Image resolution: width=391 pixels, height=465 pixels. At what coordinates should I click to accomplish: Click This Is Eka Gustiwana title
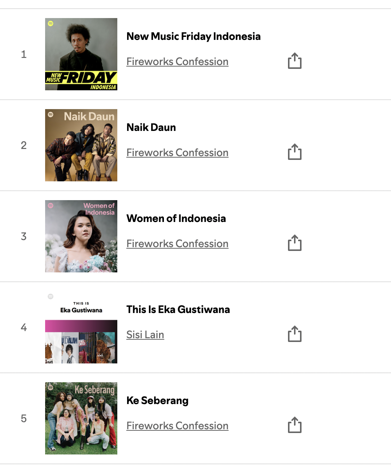pyautogui.click(x=178, y=309)
